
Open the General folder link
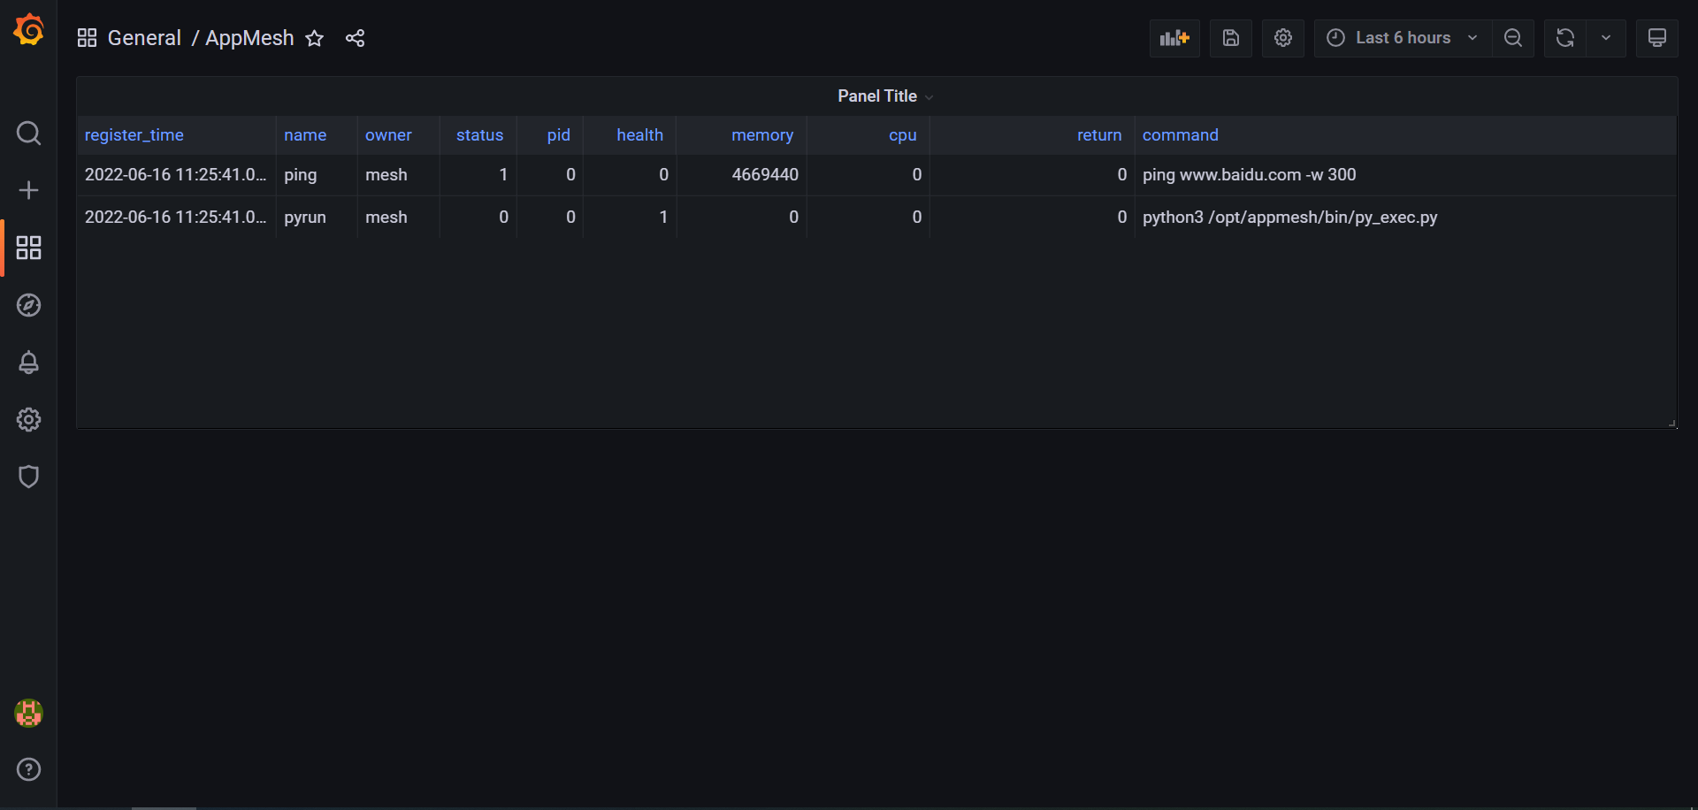144,38
